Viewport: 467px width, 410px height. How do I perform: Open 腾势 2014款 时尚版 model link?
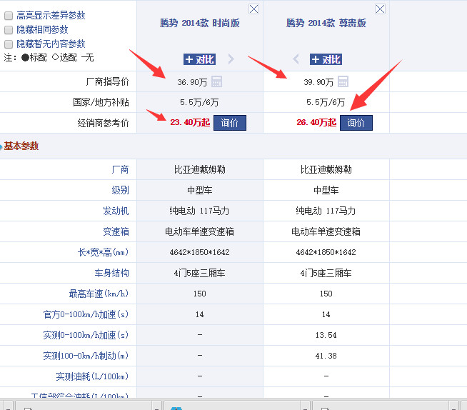point(199,23)
